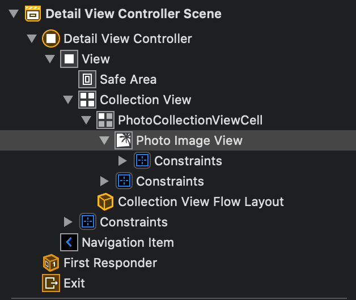356x300 pixels.
Task: Select the First Responder row
Action: click(110, 263)
